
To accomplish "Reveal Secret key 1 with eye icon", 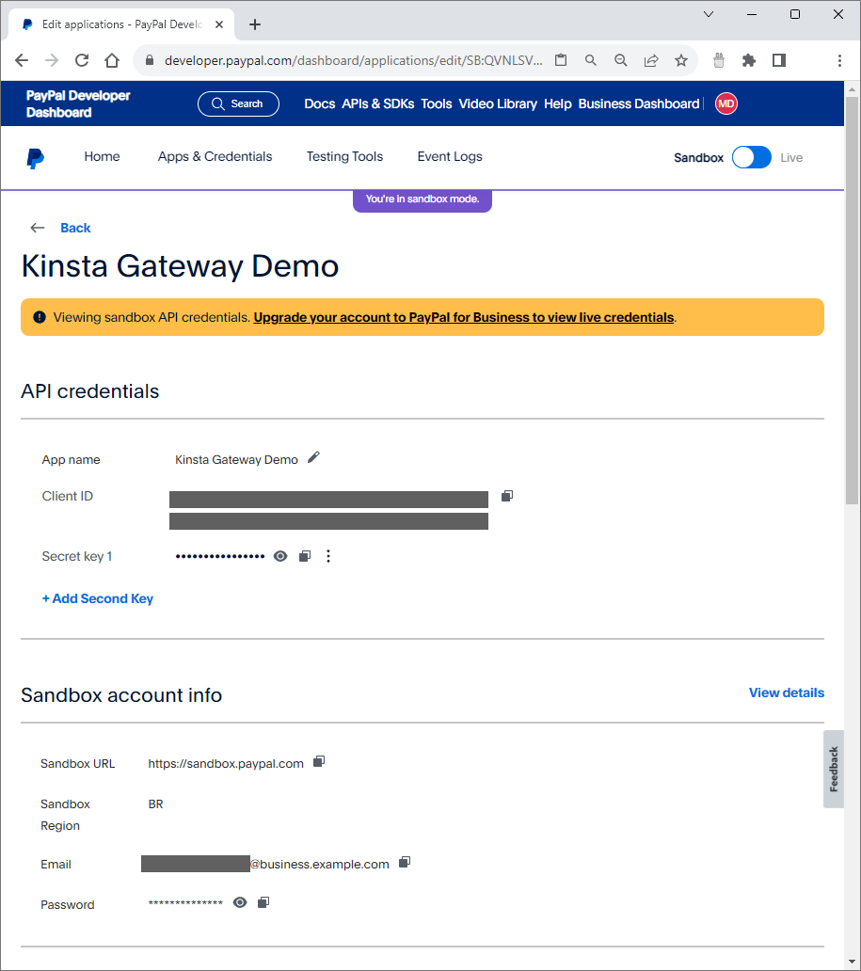I will click(x=280, y=556).
